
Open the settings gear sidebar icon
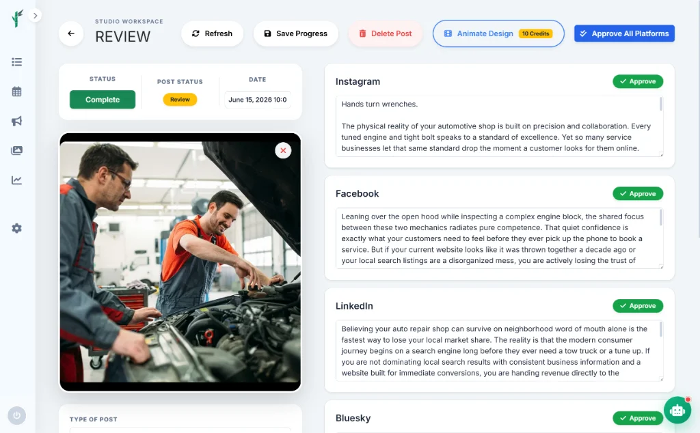(x=16, y=228)
